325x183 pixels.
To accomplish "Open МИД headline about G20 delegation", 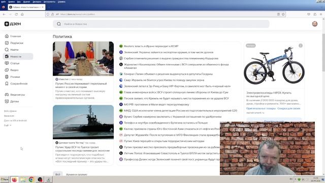I will pos(180,111).
